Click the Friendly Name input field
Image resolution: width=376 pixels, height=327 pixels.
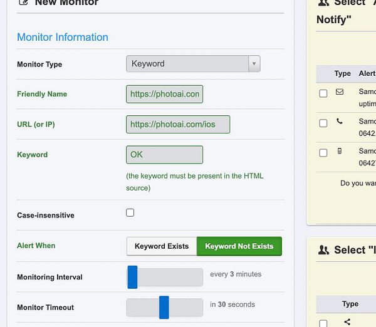point(164,94)
